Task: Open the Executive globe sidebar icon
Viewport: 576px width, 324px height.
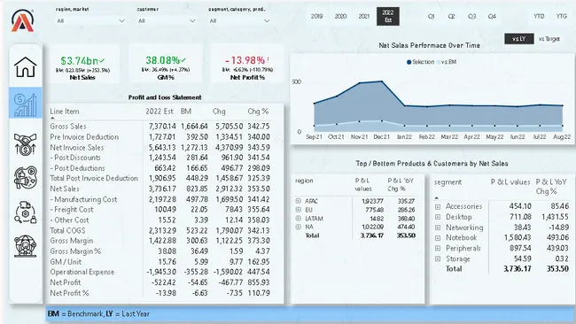Action: pos(26,246)
